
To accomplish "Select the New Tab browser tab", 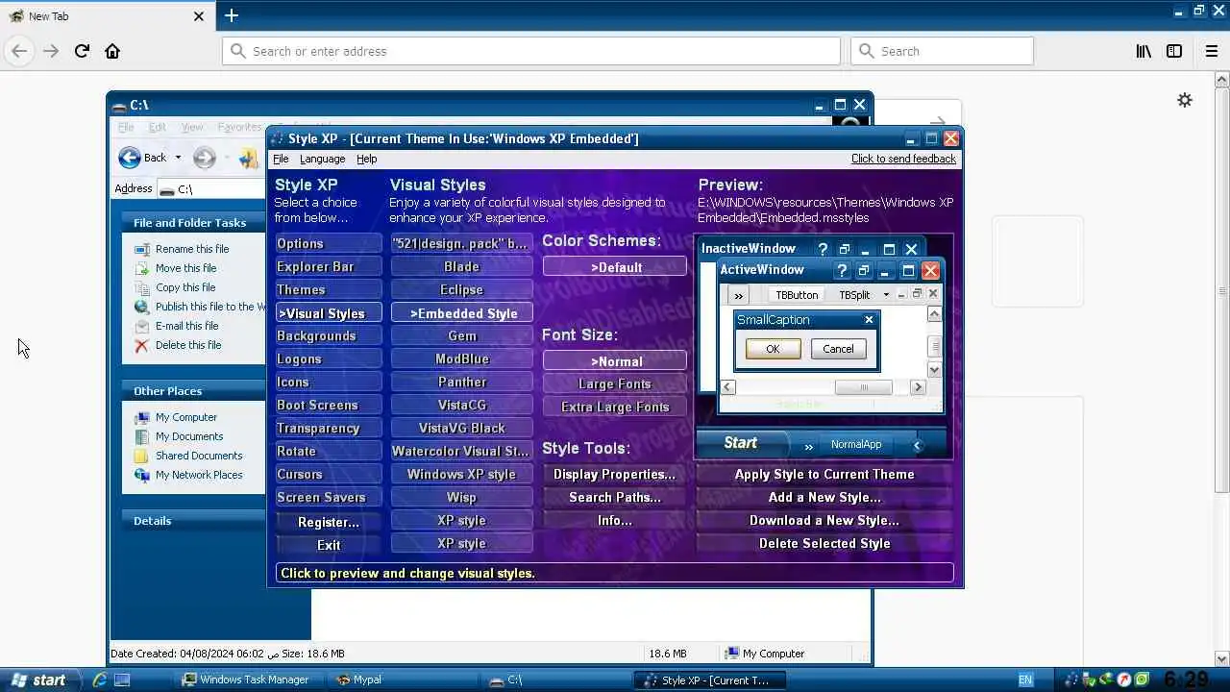I will pos(106,16).
